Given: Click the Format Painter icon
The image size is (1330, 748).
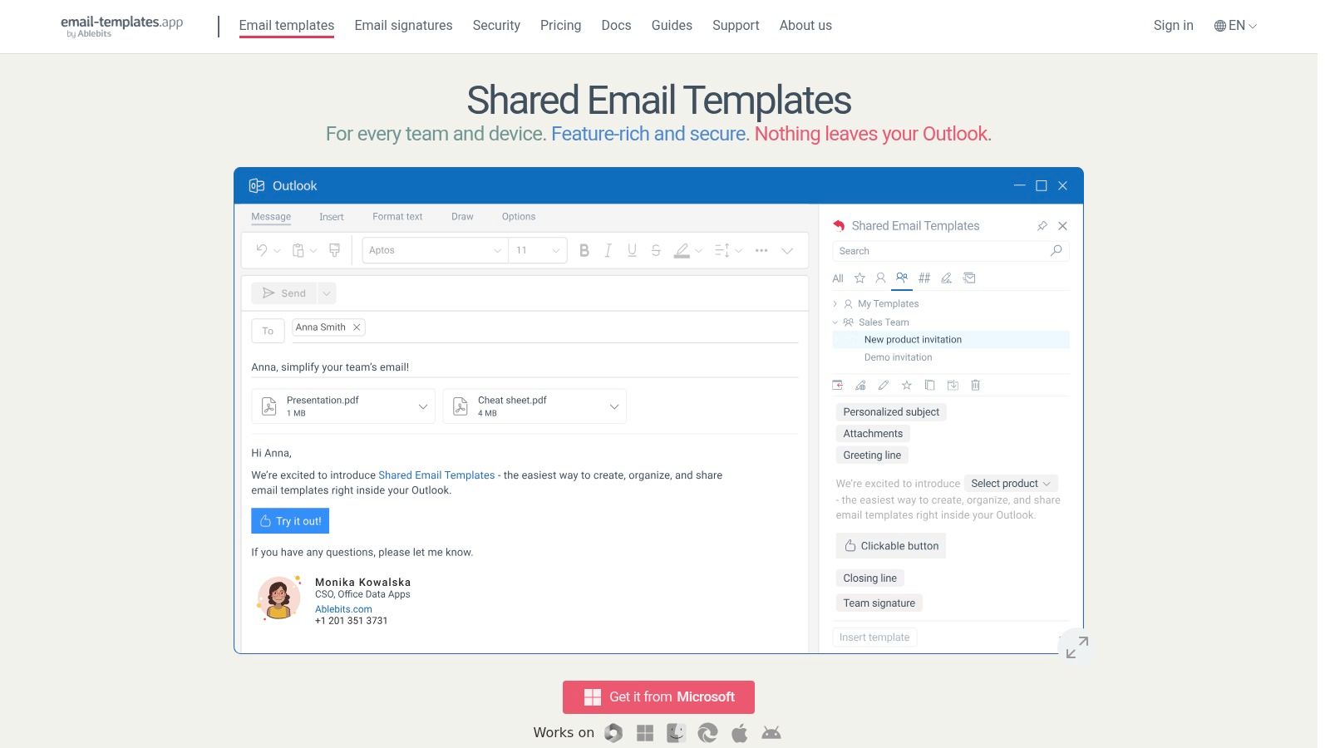Looking at the screenshot, I should 334,250.
